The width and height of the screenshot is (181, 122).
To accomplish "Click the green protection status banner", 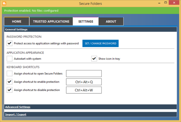I will (90, 11).
